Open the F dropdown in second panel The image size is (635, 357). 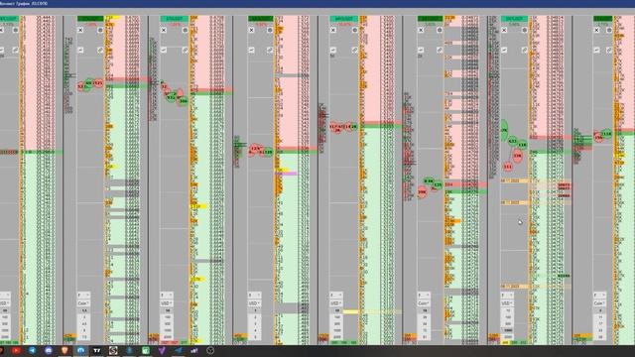[83, 296]
